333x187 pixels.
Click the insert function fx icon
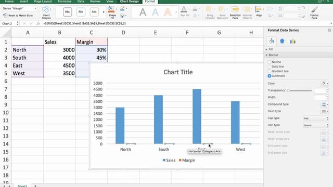coord(38,23)
